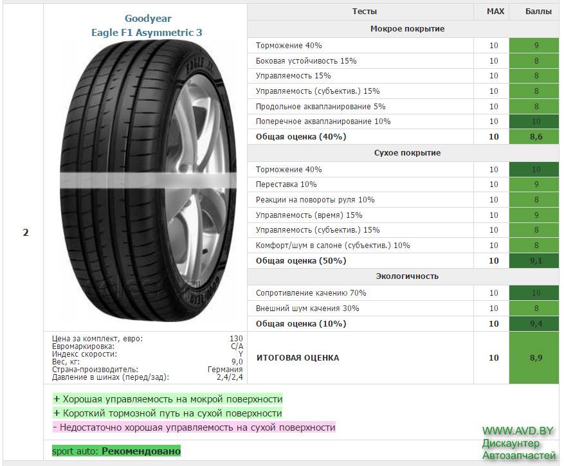Viewport: 564px width, 466px height.
Task: Click the 8,6 wet overall score cell
Action: pos(534,137)
